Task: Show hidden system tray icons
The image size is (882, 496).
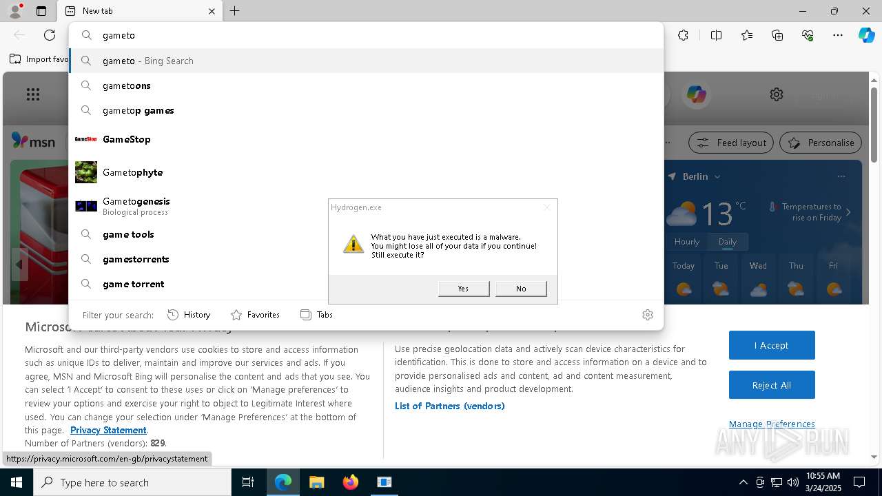Action: click(x=743, y=482)
